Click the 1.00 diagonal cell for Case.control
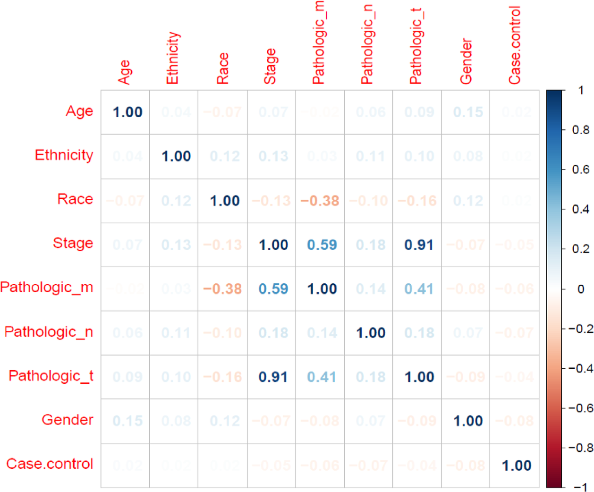The height and width of the screenshot is (492, 594). 517,466
